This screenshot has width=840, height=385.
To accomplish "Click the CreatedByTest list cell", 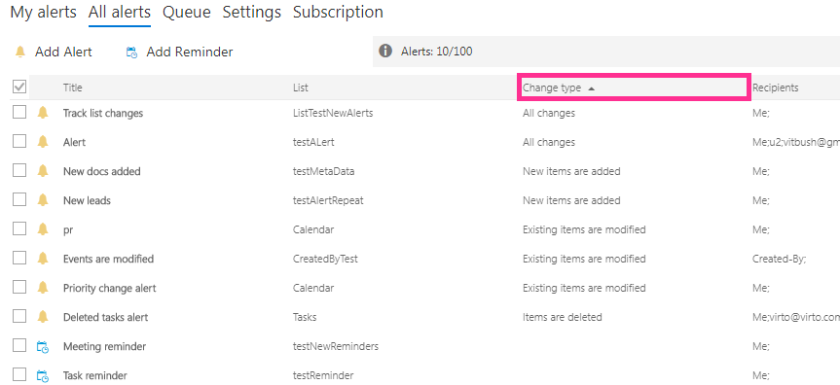I will pyautogui.click(x=325, y=259).
